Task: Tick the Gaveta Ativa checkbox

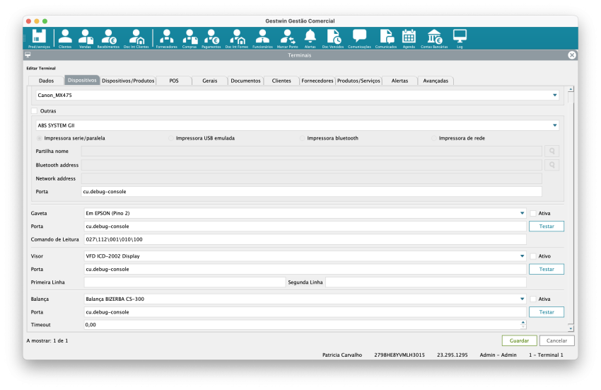Action: click(x=533, y=213)
